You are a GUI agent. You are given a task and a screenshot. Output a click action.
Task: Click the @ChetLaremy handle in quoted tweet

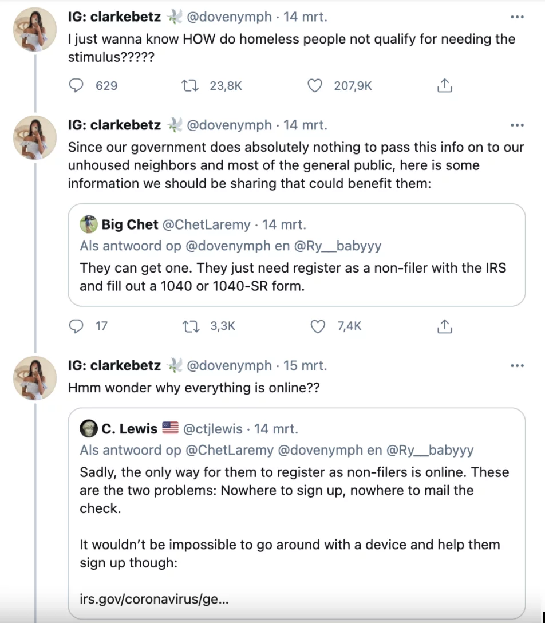pyautogui.click(x=206, y=225)
